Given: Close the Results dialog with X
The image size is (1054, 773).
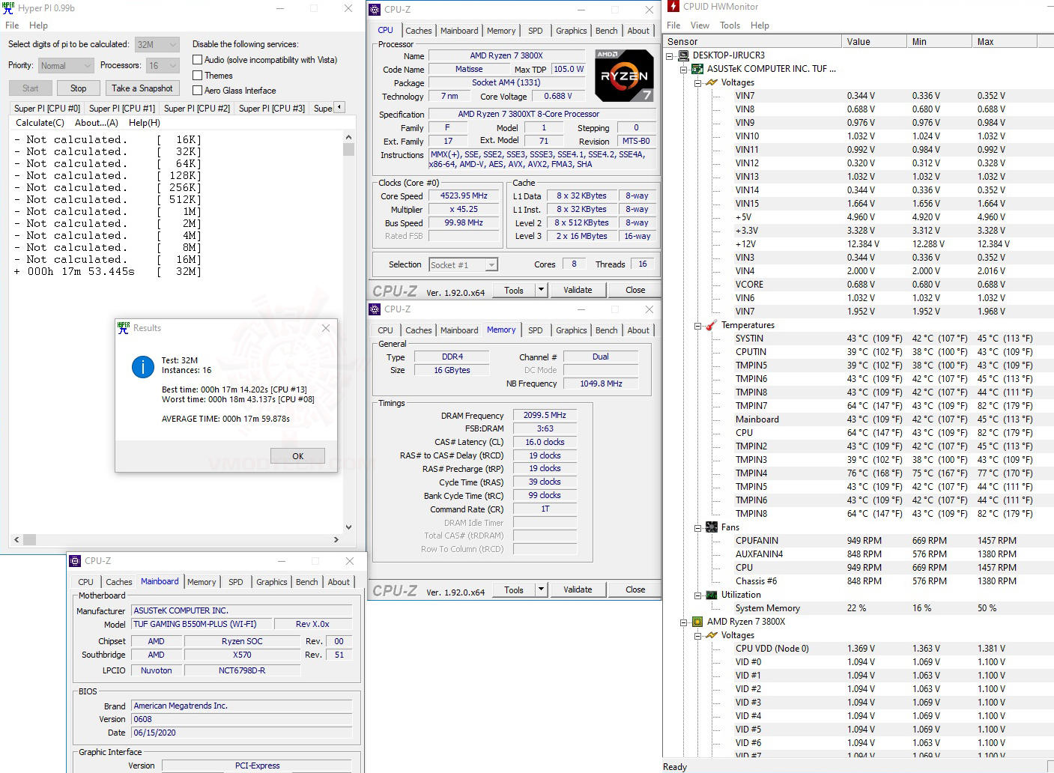Looking at the screenshot, I should tap(326, 328).
